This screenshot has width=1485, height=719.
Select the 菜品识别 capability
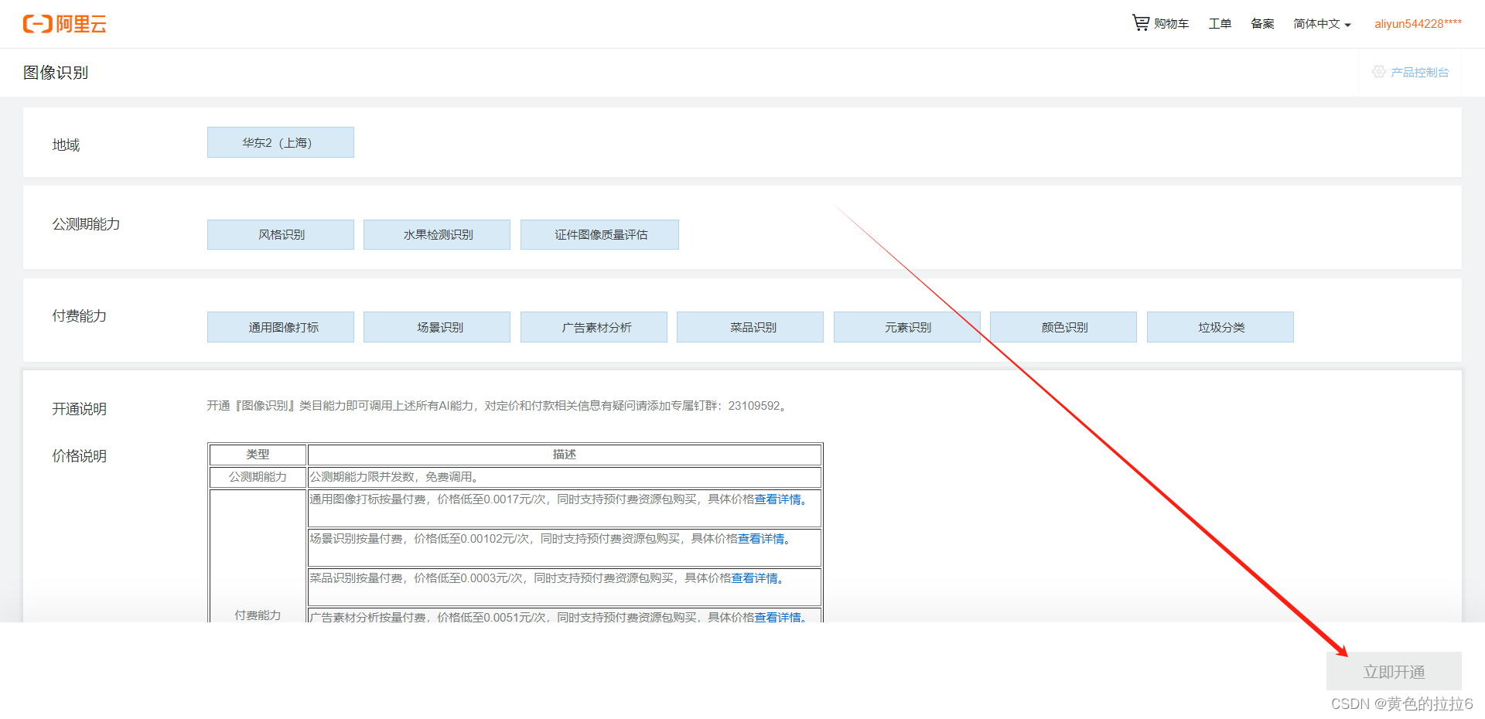750,327
